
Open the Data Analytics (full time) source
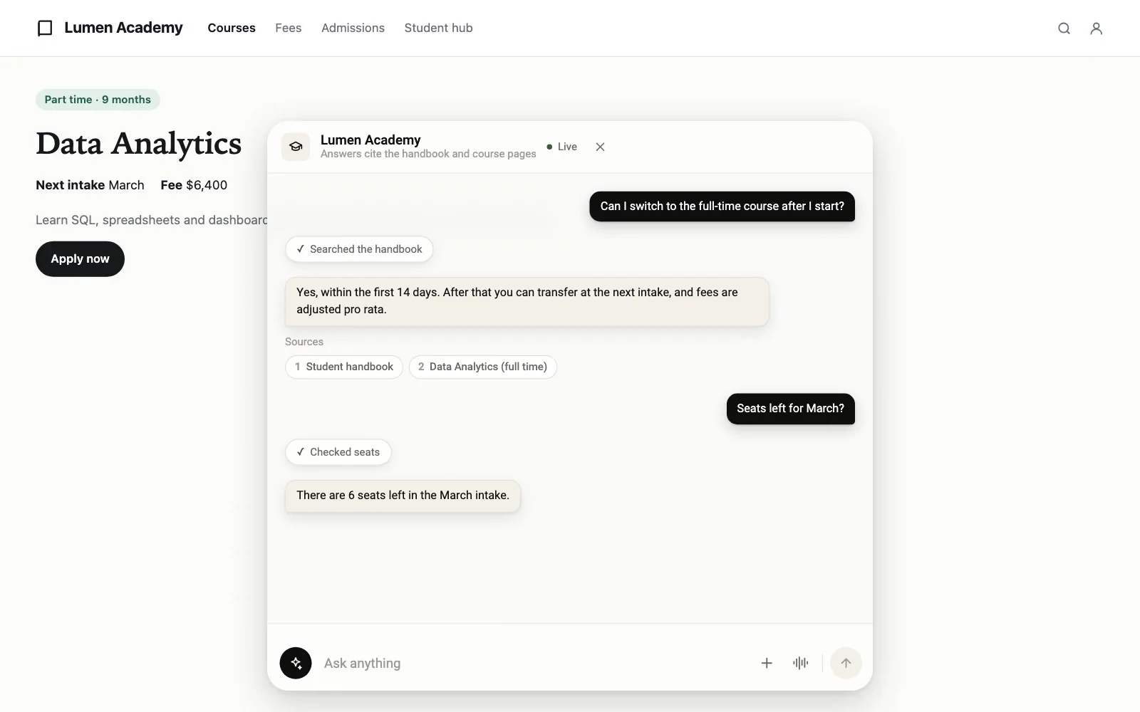[482, 367]
